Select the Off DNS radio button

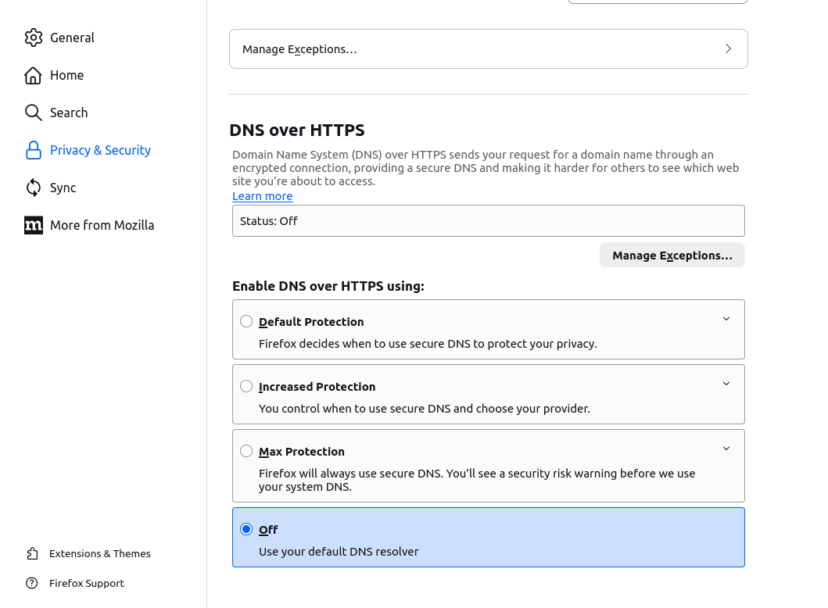(x=246, y=529)
